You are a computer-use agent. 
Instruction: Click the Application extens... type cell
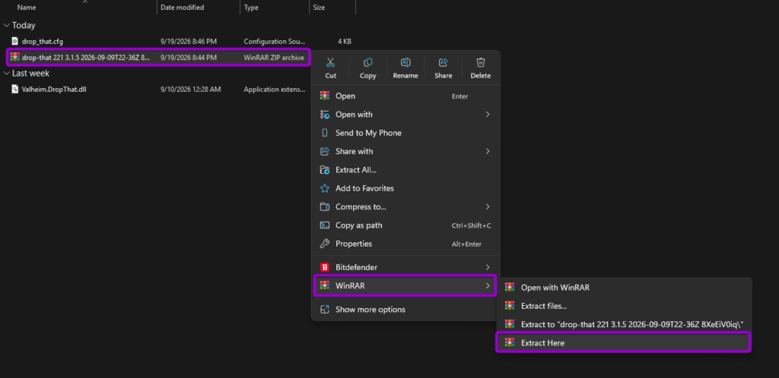coord(275,89)
